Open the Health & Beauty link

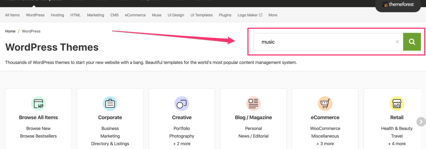pos(397,129)
